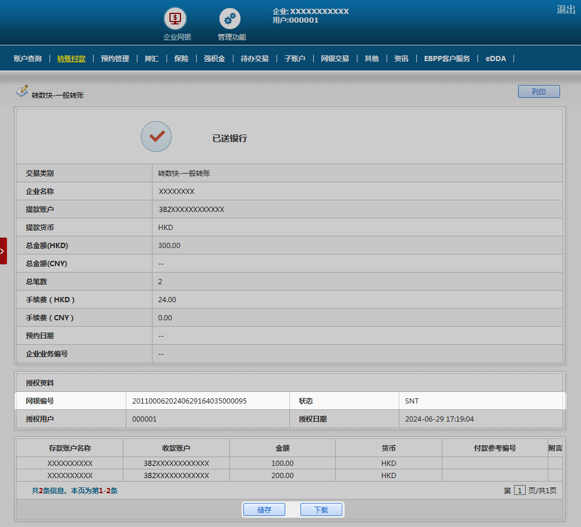Screen dimensions: 581x527
Task: Go to the 强积金 menu
Action: click(214, 59)
